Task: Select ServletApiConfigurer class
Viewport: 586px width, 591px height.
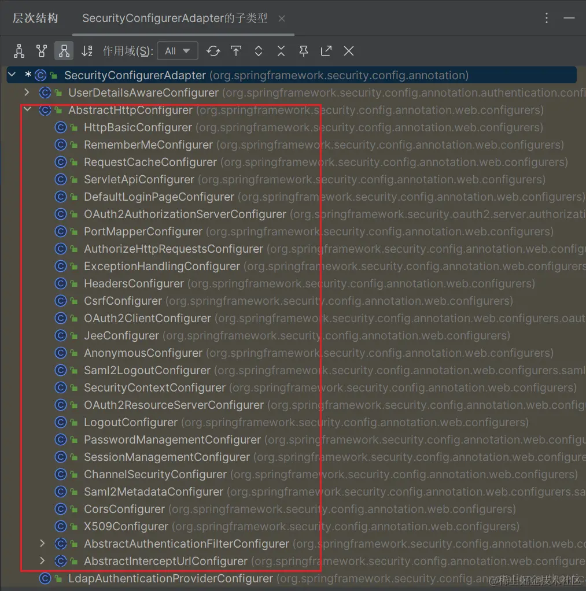Action: [x=139, y=179]
